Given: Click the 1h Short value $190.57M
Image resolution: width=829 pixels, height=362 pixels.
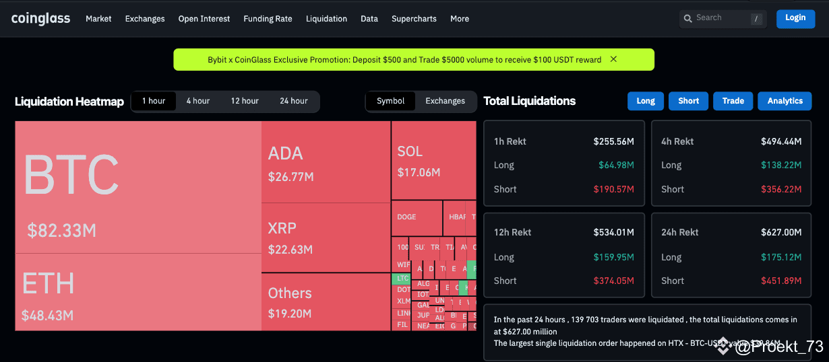Looking at the screenshot, I should tap(613, 189).
